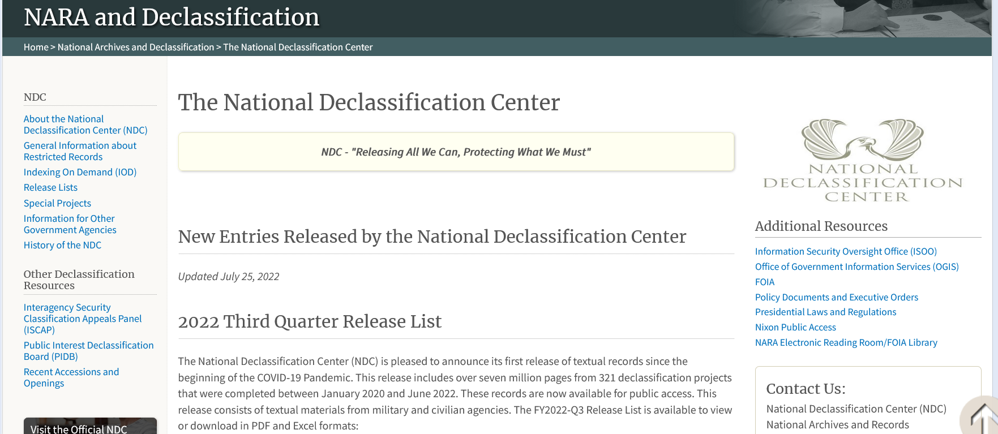Click the Additional Resources heading

pos(821,226)
